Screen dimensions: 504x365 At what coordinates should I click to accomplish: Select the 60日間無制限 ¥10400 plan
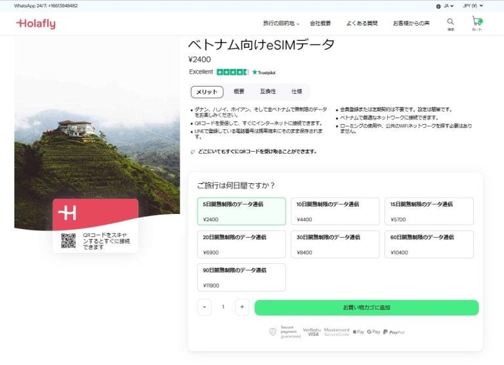click(429, 244)
